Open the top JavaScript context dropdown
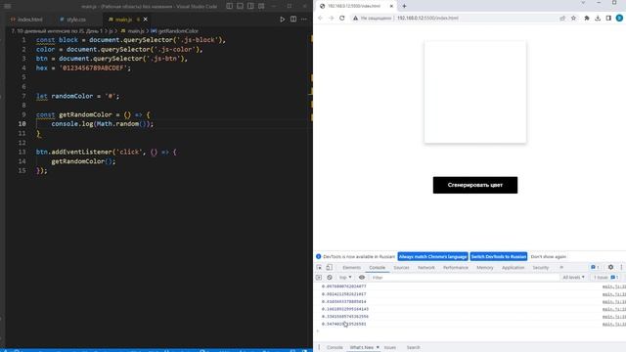626x352 pixels. point(345,278)
